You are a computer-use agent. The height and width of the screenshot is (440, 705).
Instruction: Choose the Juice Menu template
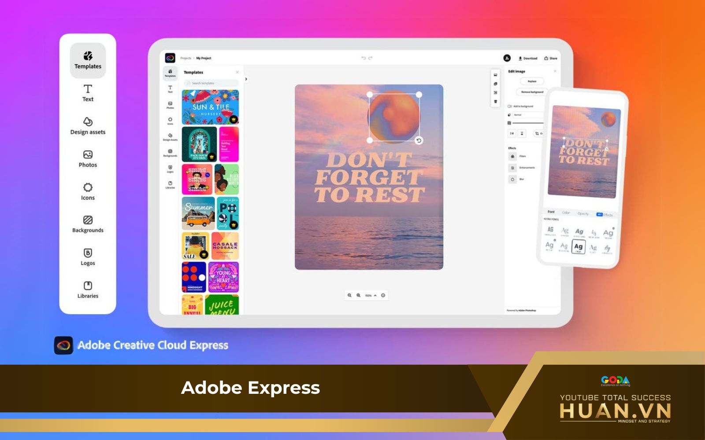click(222, 305)
